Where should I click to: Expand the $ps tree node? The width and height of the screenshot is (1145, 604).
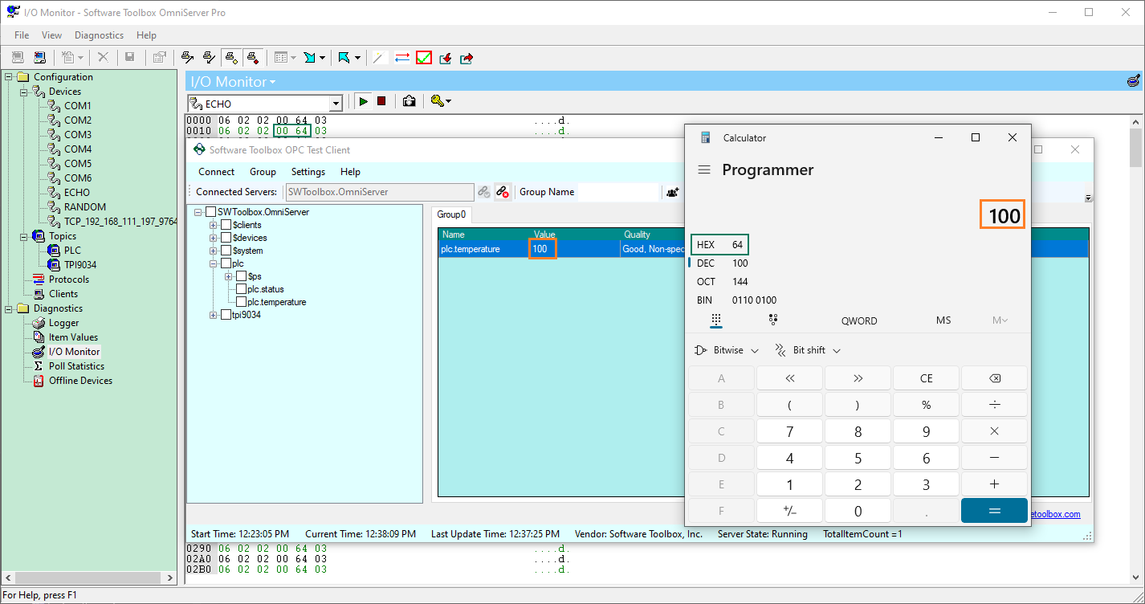click(230, 275)
